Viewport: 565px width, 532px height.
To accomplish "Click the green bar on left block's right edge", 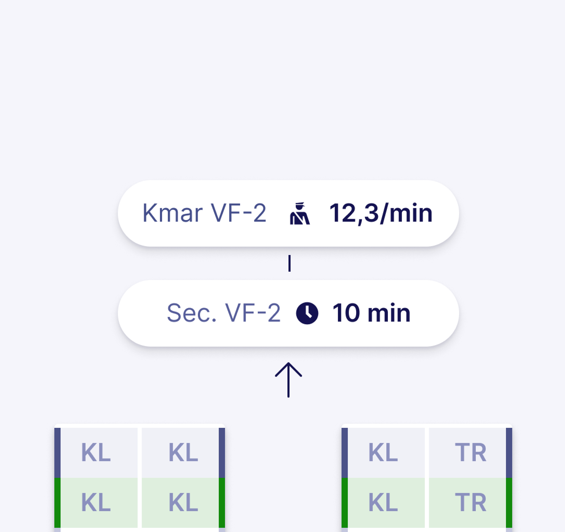I will [222, 503].
